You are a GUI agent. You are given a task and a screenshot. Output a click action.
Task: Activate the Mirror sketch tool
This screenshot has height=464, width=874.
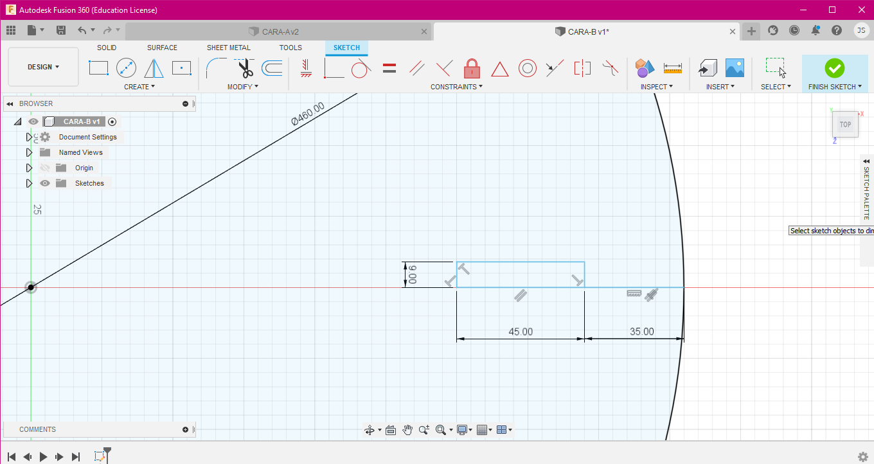154,67
